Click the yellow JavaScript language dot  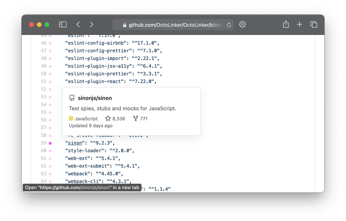click(x=71, y=118)
